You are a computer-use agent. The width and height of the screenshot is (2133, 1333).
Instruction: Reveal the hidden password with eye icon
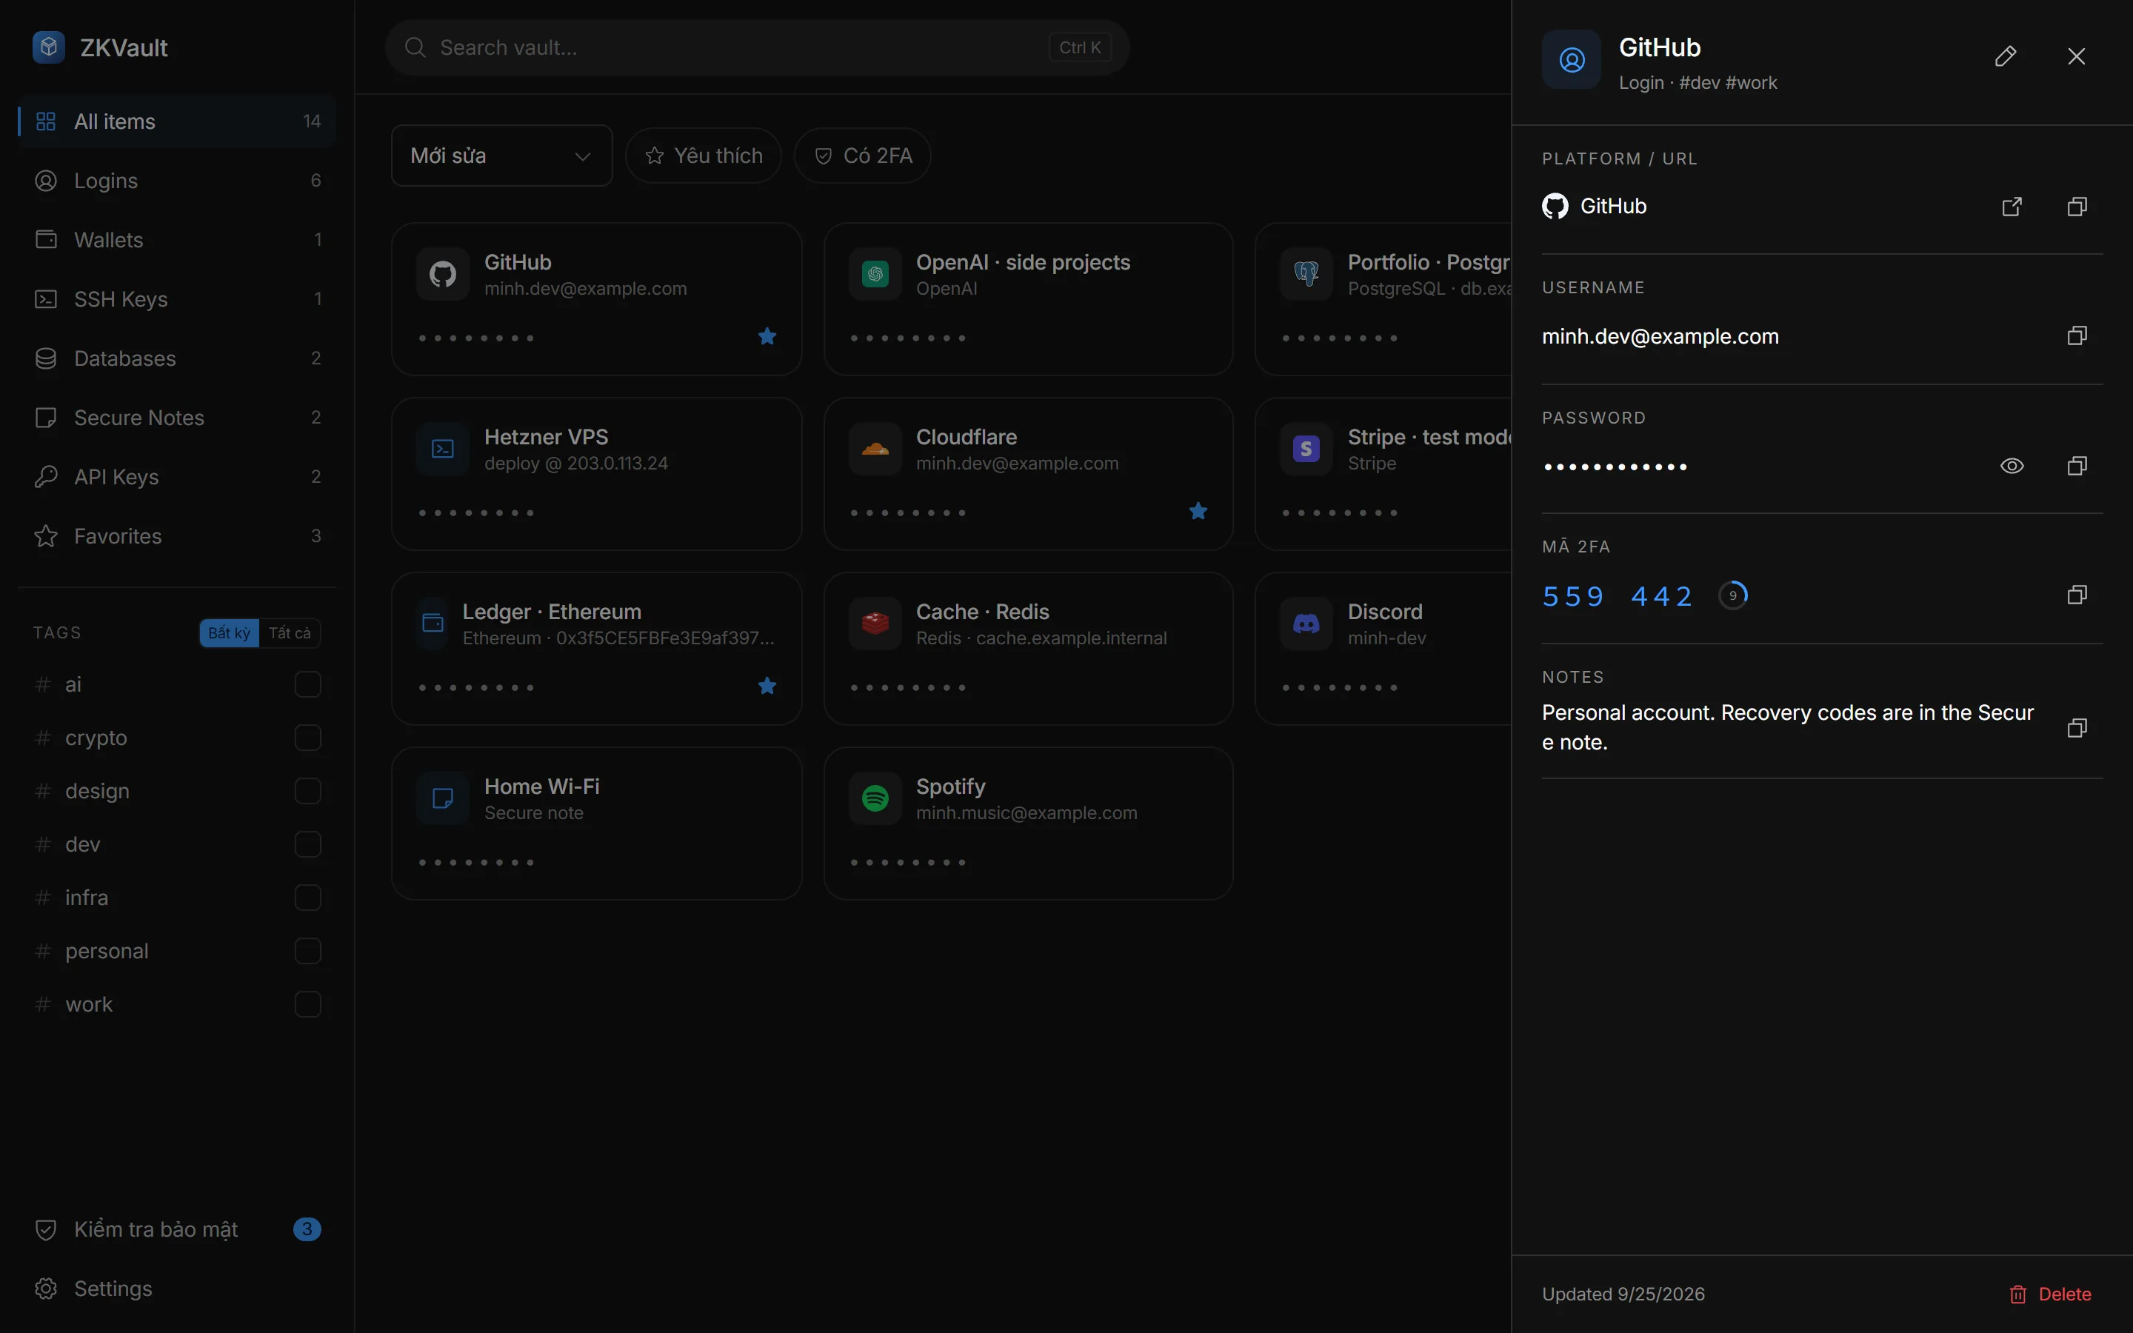(x=2012, y=466)
